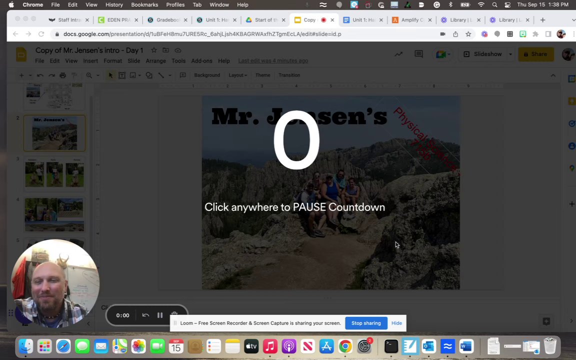Click the print icon in Slides toolbar

point(63,75)
